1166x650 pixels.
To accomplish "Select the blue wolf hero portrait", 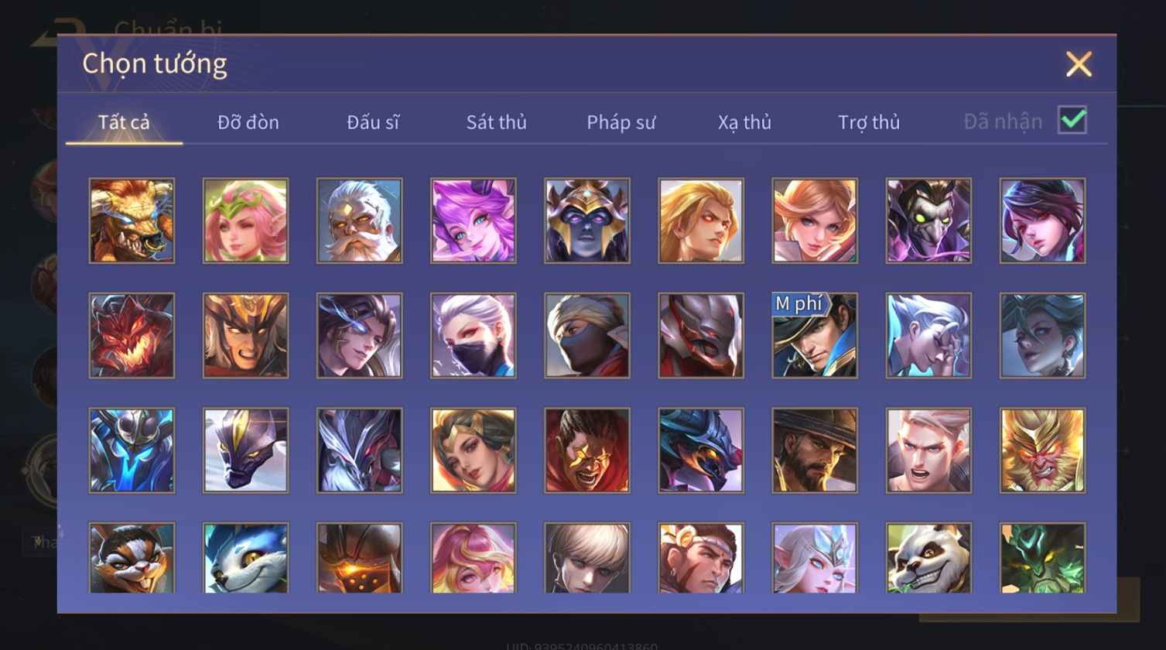I will coord(245,558).
